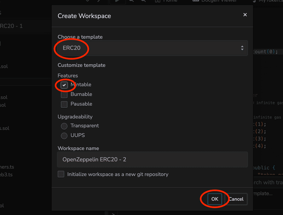Enable the Pausable feature checkbox

coord(64,104)
